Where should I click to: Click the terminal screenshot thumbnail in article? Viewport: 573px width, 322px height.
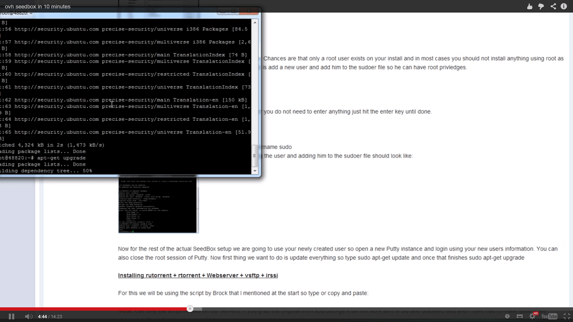click(158, 204)
